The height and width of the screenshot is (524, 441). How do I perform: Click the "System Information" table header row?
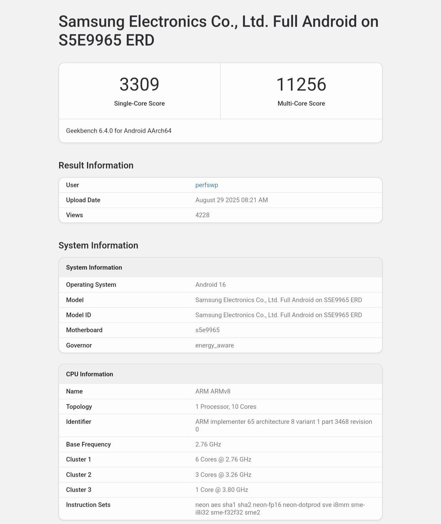coord(221,267)
